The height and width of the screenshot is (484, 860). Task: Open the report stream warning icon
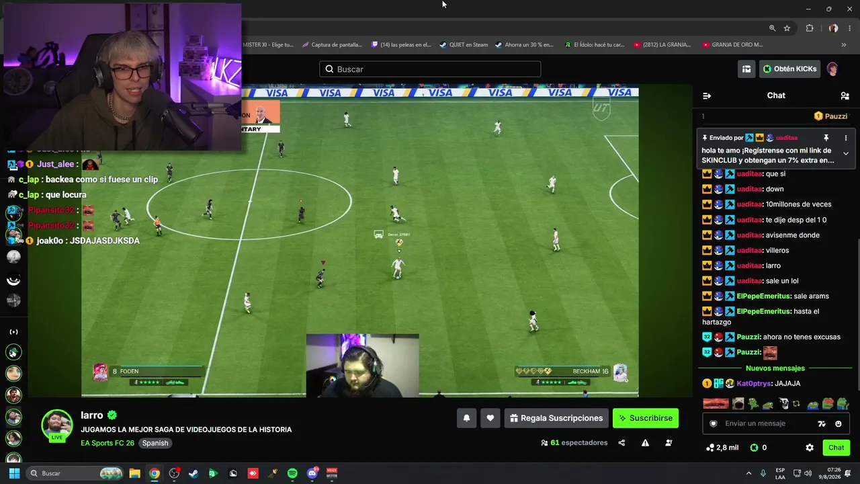click(645, 443)
